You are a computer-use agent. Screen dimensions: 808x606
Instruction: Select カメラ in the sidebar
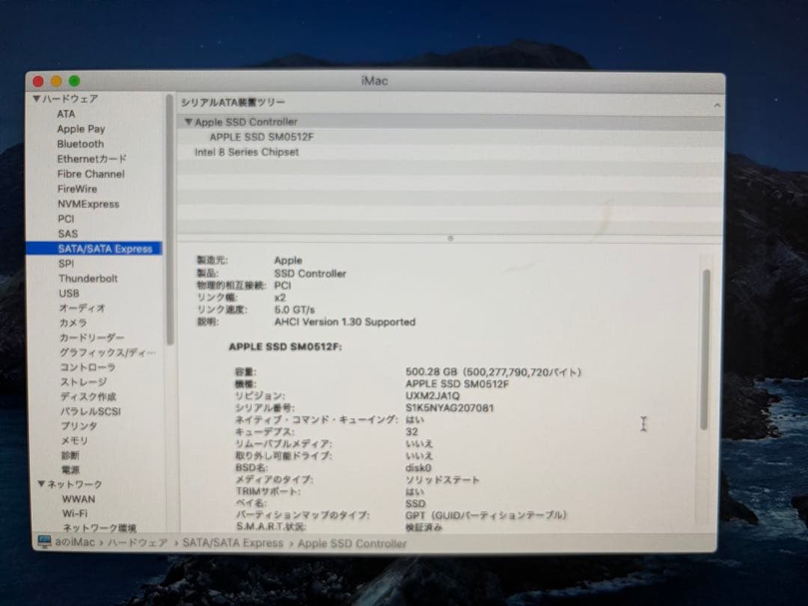pyautogui.click(x=73, y=322)
